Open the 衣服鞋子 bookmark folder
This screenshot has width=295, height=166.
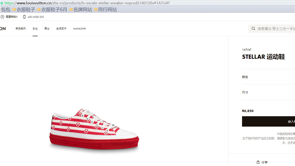(24, 9)
